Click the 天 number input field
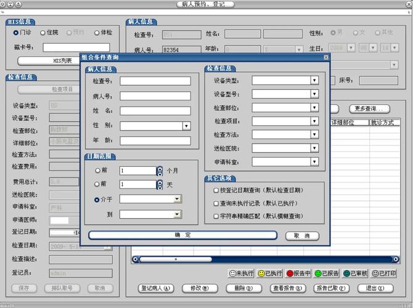The width and height of the screenshot is (413, 308). [x=137, y=184]
